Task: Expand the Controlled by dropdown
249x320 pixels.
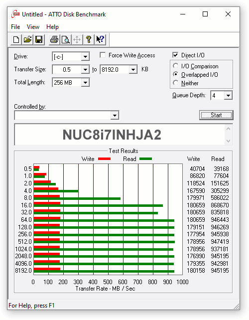Action: click(115, 116)
